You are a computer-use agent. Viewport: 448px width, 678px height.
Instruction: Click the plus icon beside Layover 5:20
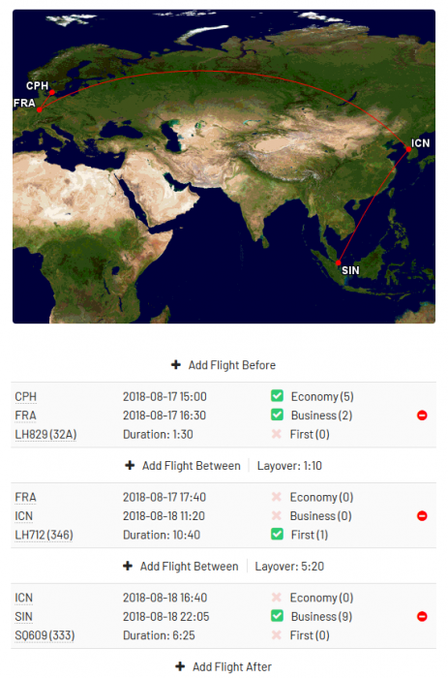pyautogui.click(x=128, y=566)
